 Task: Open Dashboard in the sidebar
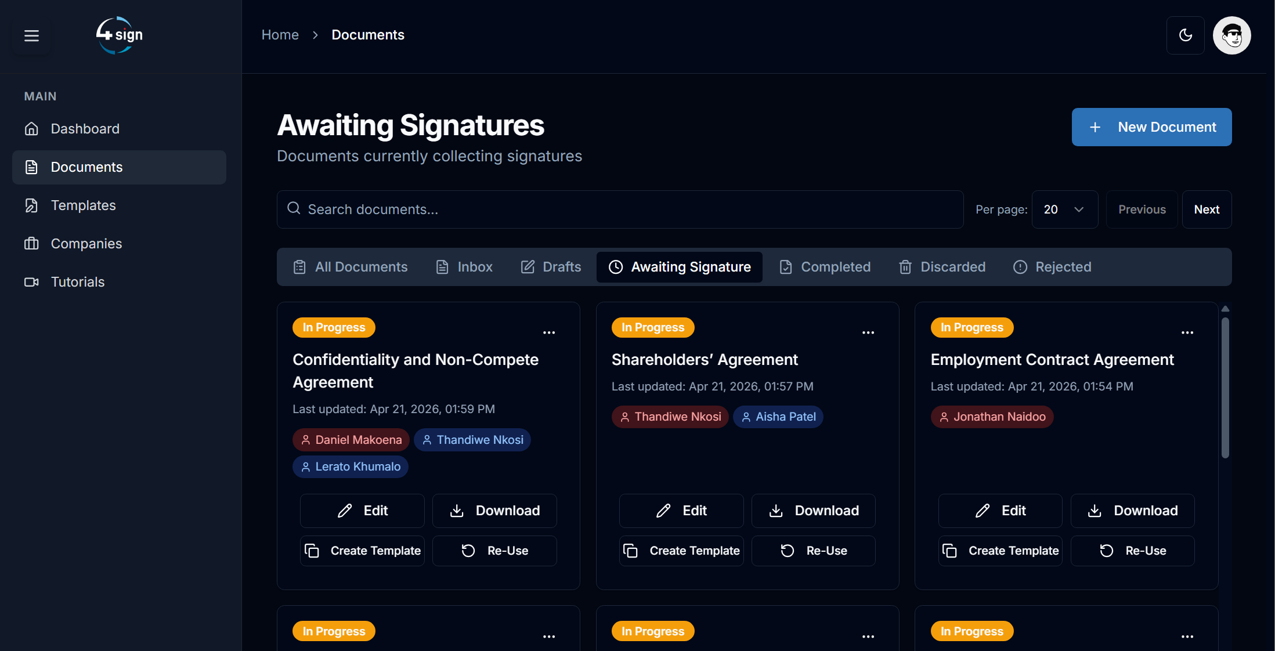click(119, 129)
